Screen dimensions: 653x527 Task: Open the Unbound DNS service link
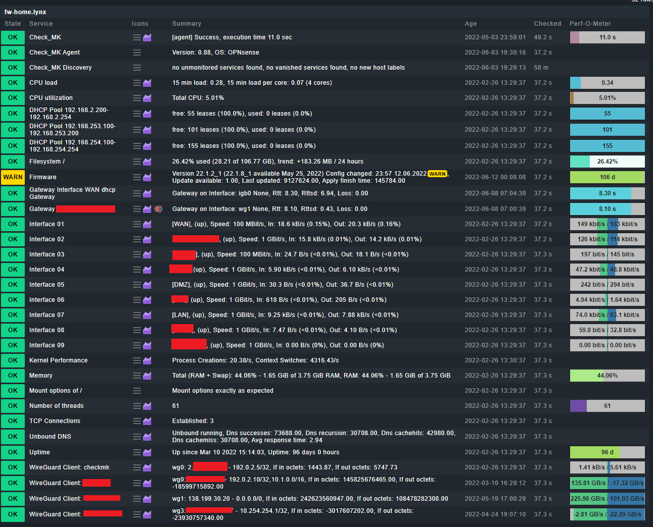tap(50, 437)
